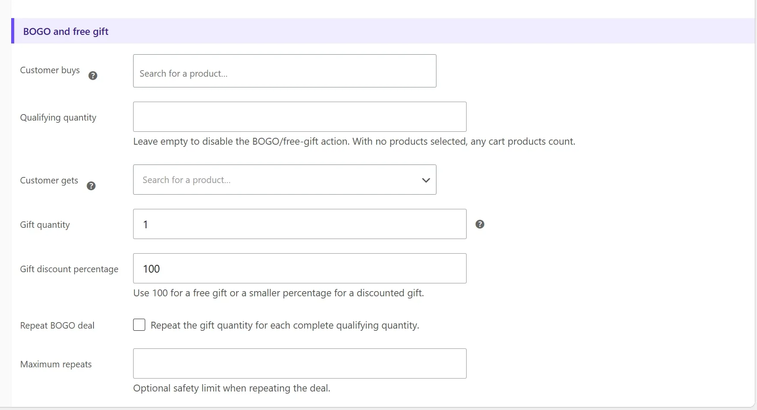Select the Gift discount percentage field showing 100
The height and width of the screenshot is (410, 757).
pos(299,268)
